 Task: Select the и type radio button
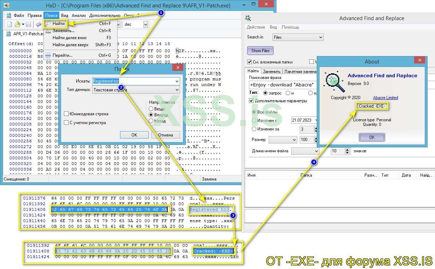click(288, 93)
